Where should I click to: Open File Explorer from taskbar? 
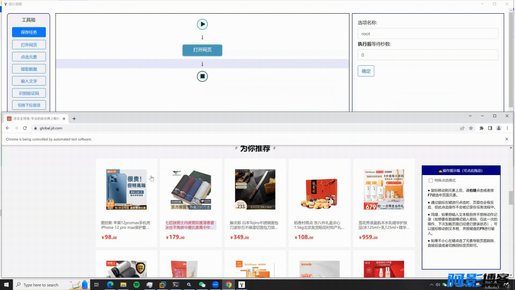click(123, 285)
